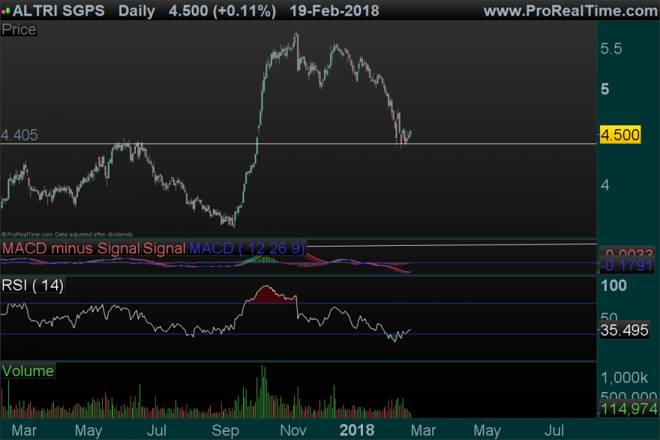Open the www.ProRealTime.com link
The height and width of the screenshot is (440, 660).
pyautogui.click(x=571, y=10)
